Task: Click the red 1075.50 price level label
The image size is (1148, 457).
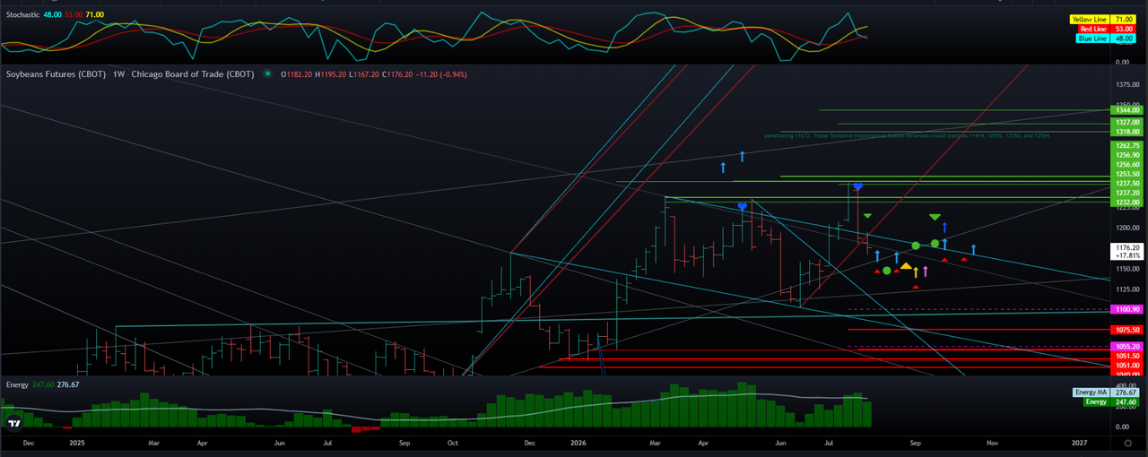Action: 1127,330
